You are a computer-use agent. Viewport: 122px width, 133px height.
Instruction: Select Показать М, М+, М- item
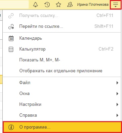[62, 60]
